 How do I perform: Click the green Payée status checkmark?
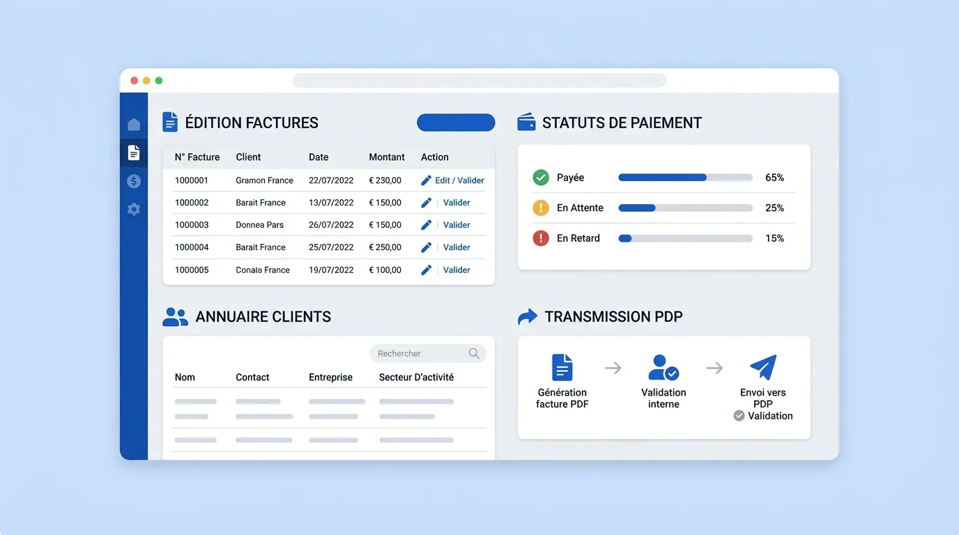(541, 178)
